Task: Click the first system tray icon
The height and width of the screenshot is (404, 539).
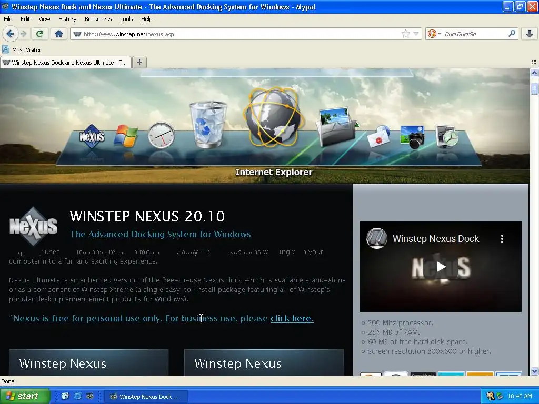Action: [x=490, y=396]
